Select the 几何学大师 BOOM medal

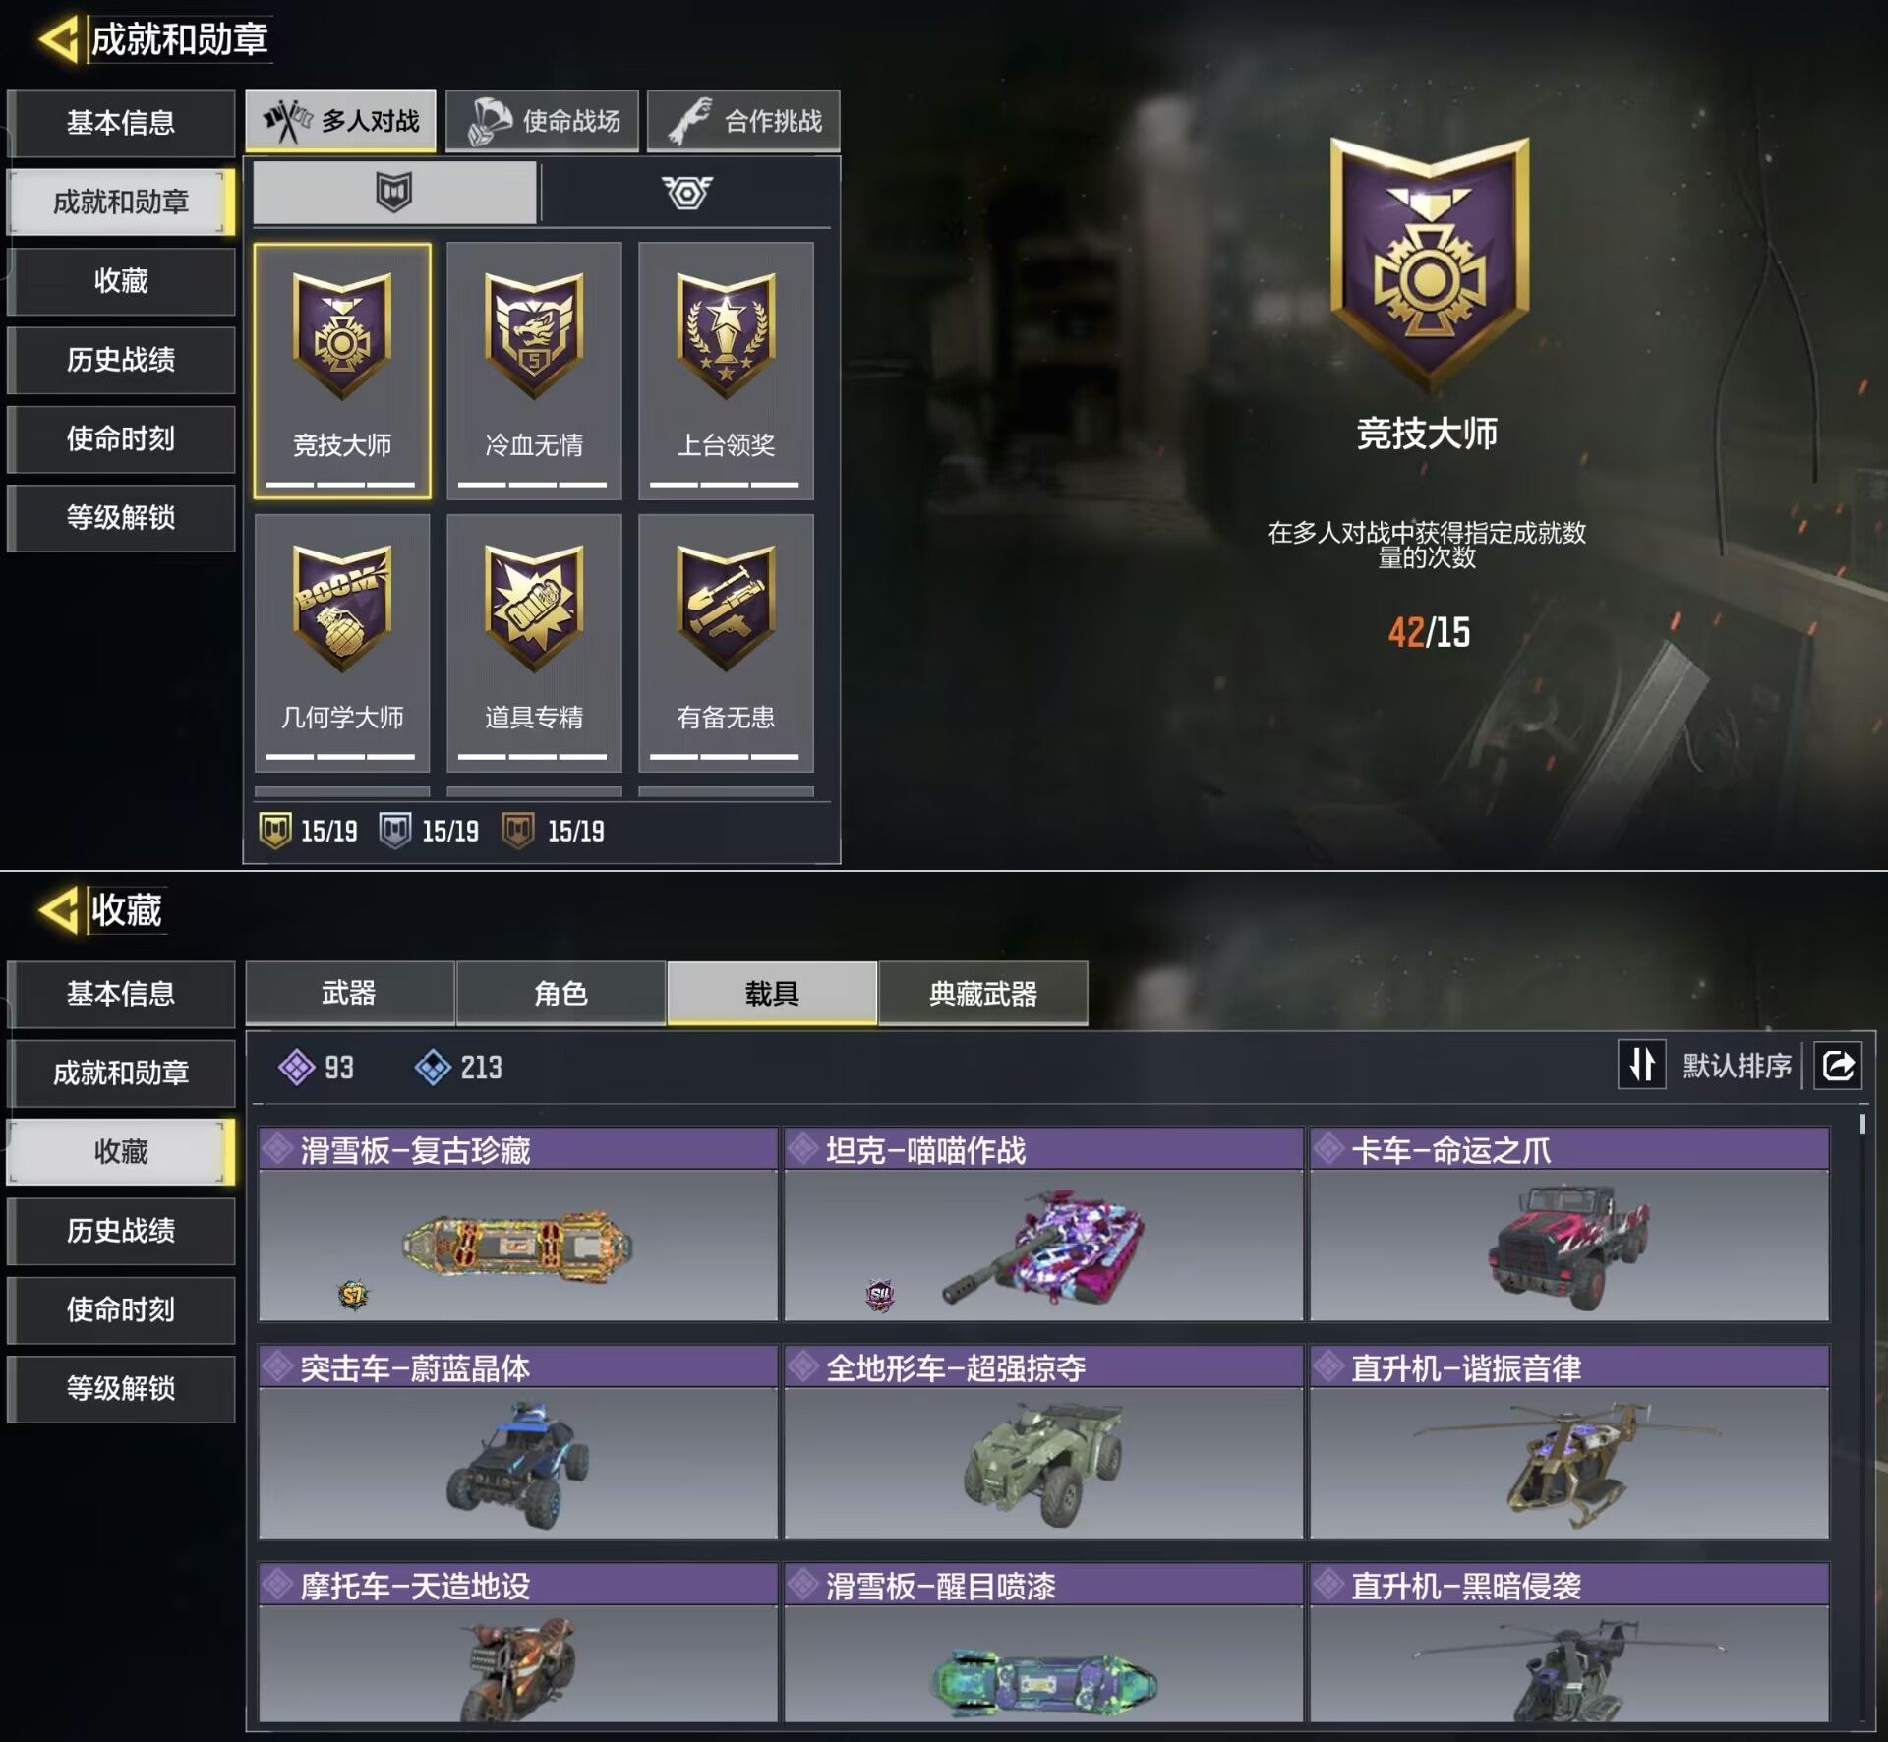[342, 643]
